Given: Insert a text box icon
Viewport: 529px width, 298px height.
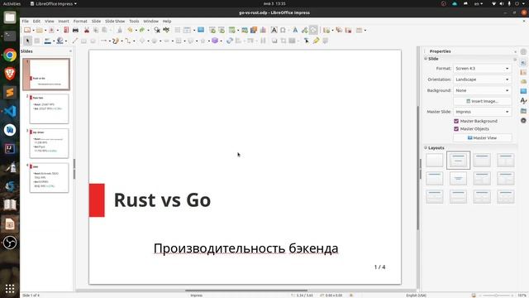Looking at the screenshot, I should click(x=274, y=30).
